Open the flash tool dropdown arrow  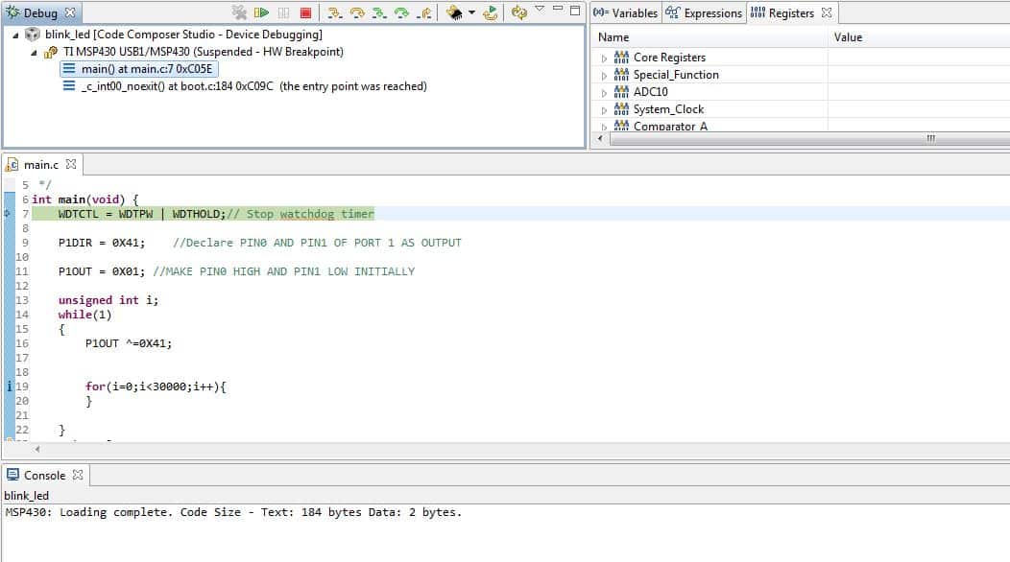click(471, 12)
